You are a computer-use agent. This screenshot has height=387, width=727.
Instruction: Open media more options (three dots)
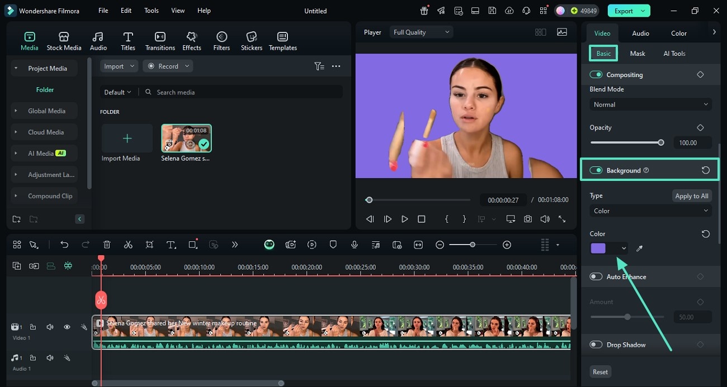(336, 66)
